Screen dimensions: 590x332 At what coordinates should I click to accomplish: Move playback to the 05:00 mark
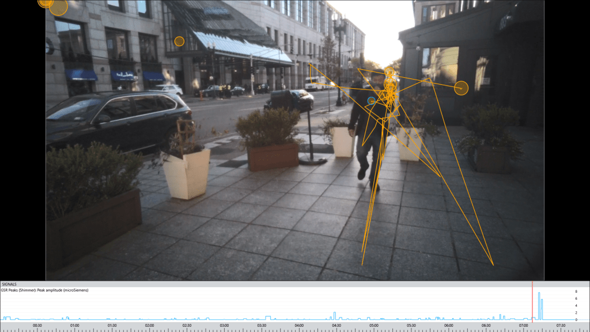[x=374, y=326]
